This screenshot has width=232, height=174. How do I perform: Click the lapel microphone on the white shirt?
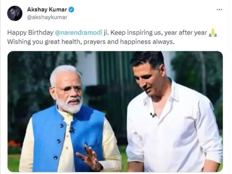point(153,115)
